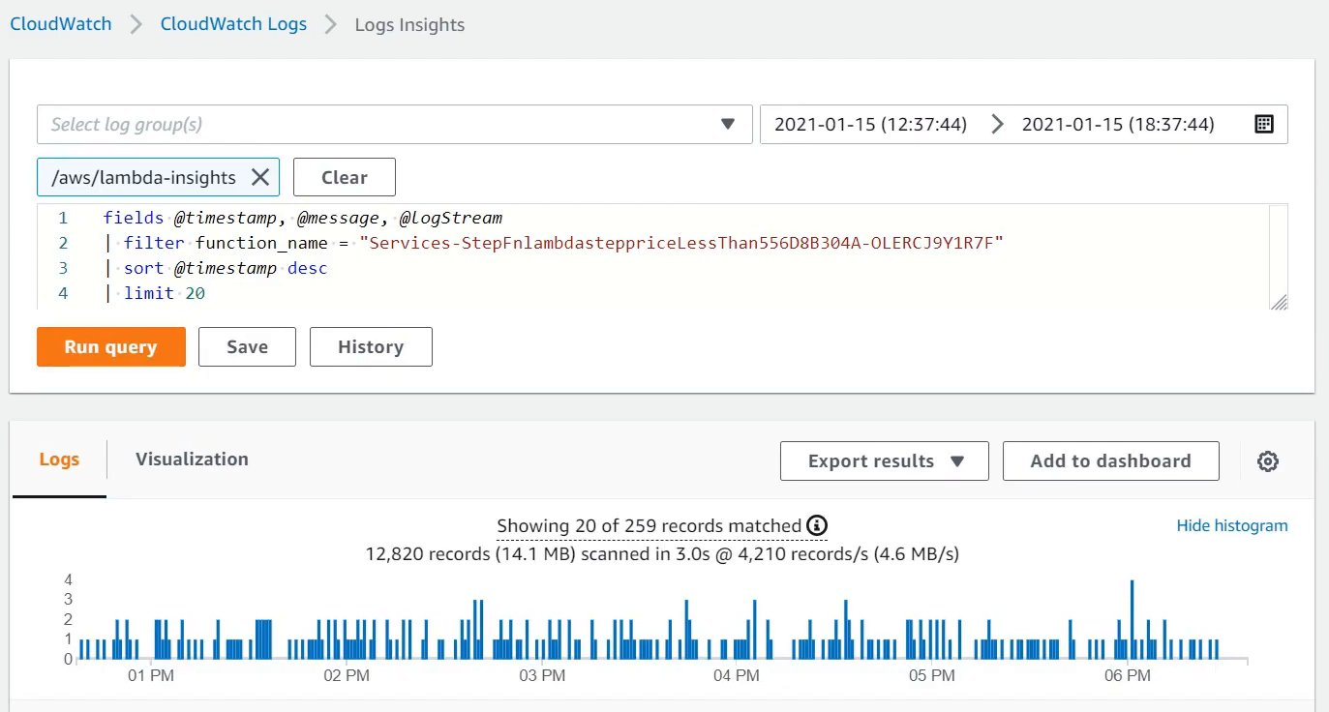
Task: Click the query editor resize handle
Action: coord(1280,302)
